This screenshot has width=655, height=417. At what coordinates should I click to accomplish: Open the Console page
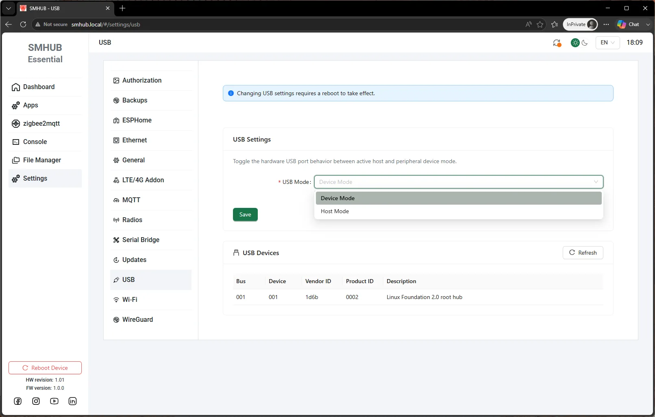[45, 142]
